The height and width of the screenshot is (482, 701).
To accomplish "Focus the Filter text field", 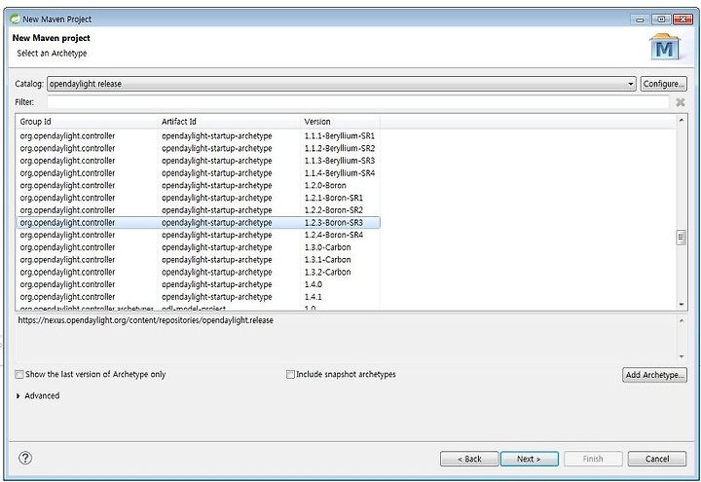I will (358, 102).
